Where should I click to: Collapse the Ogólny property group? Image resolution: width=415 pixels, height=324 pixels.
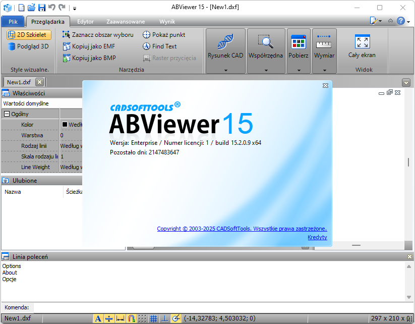pyautogui.click(x=7, y=114)
